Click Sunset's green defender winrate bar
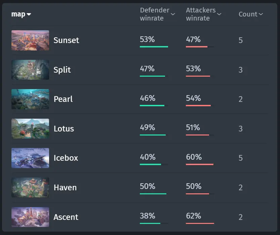The image size is (280, 235). 154,47
